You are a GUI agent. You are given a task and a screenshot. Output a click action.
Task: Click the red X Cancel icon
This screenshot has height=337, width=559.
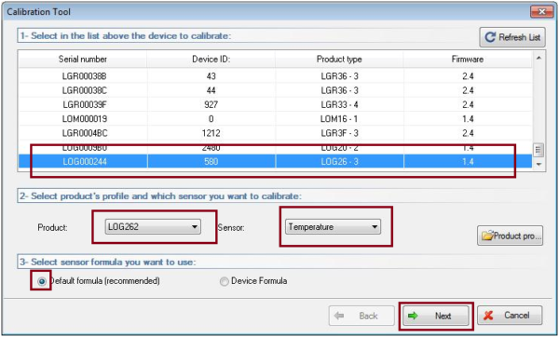click(x=489, y=316)
